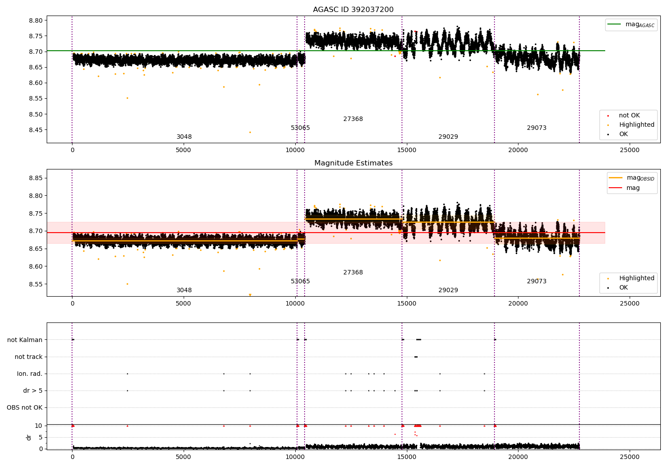This screenshot has width=667, height=467.
Task: Click obsid label 29029 in top plot
Action: click(448, 137)
